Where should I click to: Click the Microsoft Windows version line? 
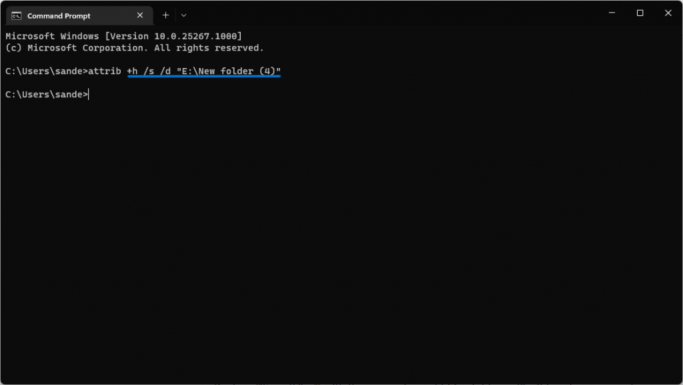pyautogui.click(x=123, y=36)
